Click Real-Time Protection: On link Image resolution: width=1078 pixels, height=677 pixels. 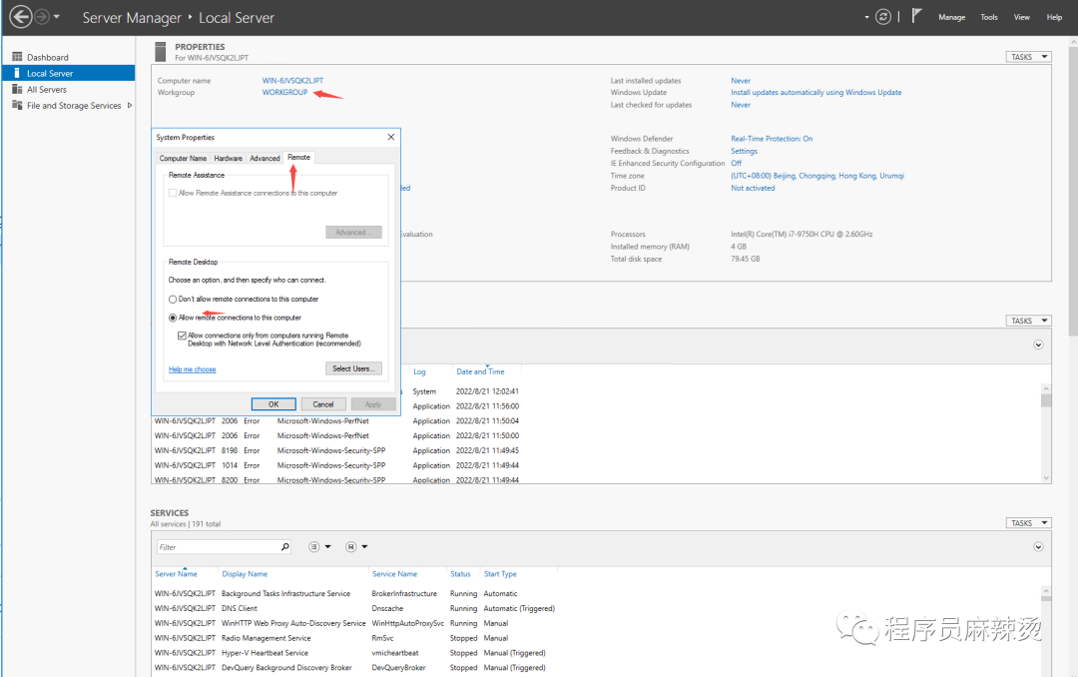pos(772,138)
